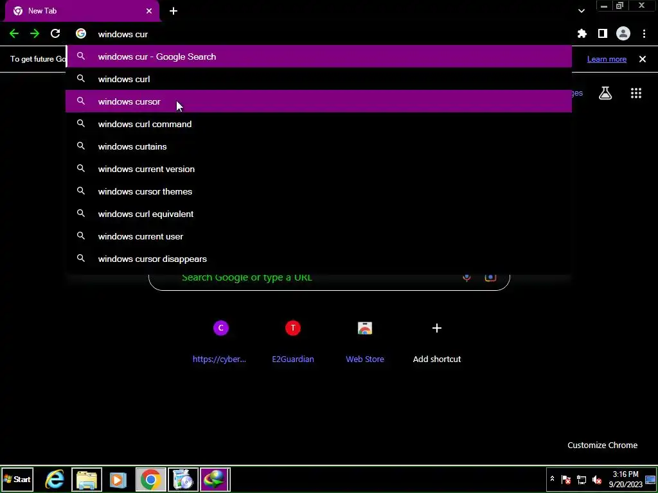Choose 'windows curl command' suggestion
This screenshot has height=493, width=658.
[x=319, y=124]
